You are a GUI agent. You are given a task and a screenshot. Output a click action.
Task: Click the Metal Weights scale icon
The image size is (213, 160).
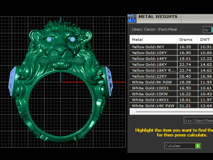132,19
